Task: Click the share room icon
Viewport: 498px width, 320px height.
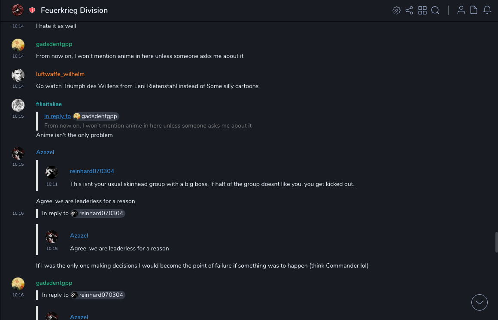Action: pos(409,10)
